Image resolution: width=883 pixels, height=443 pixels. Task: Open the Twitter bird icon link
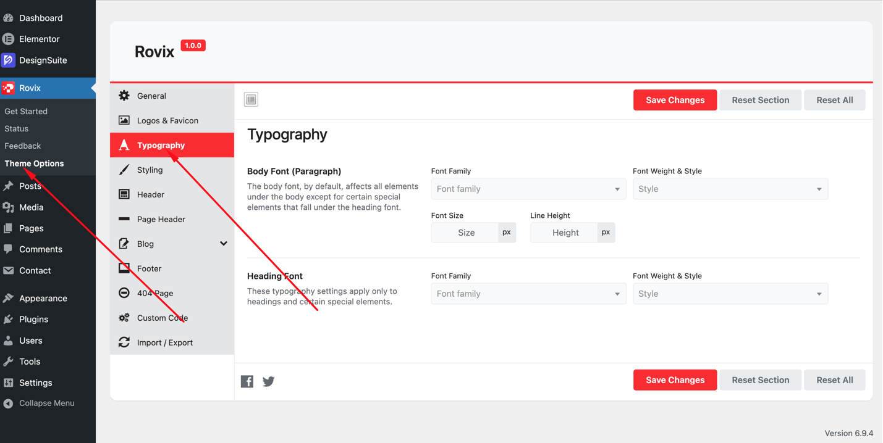269,381
